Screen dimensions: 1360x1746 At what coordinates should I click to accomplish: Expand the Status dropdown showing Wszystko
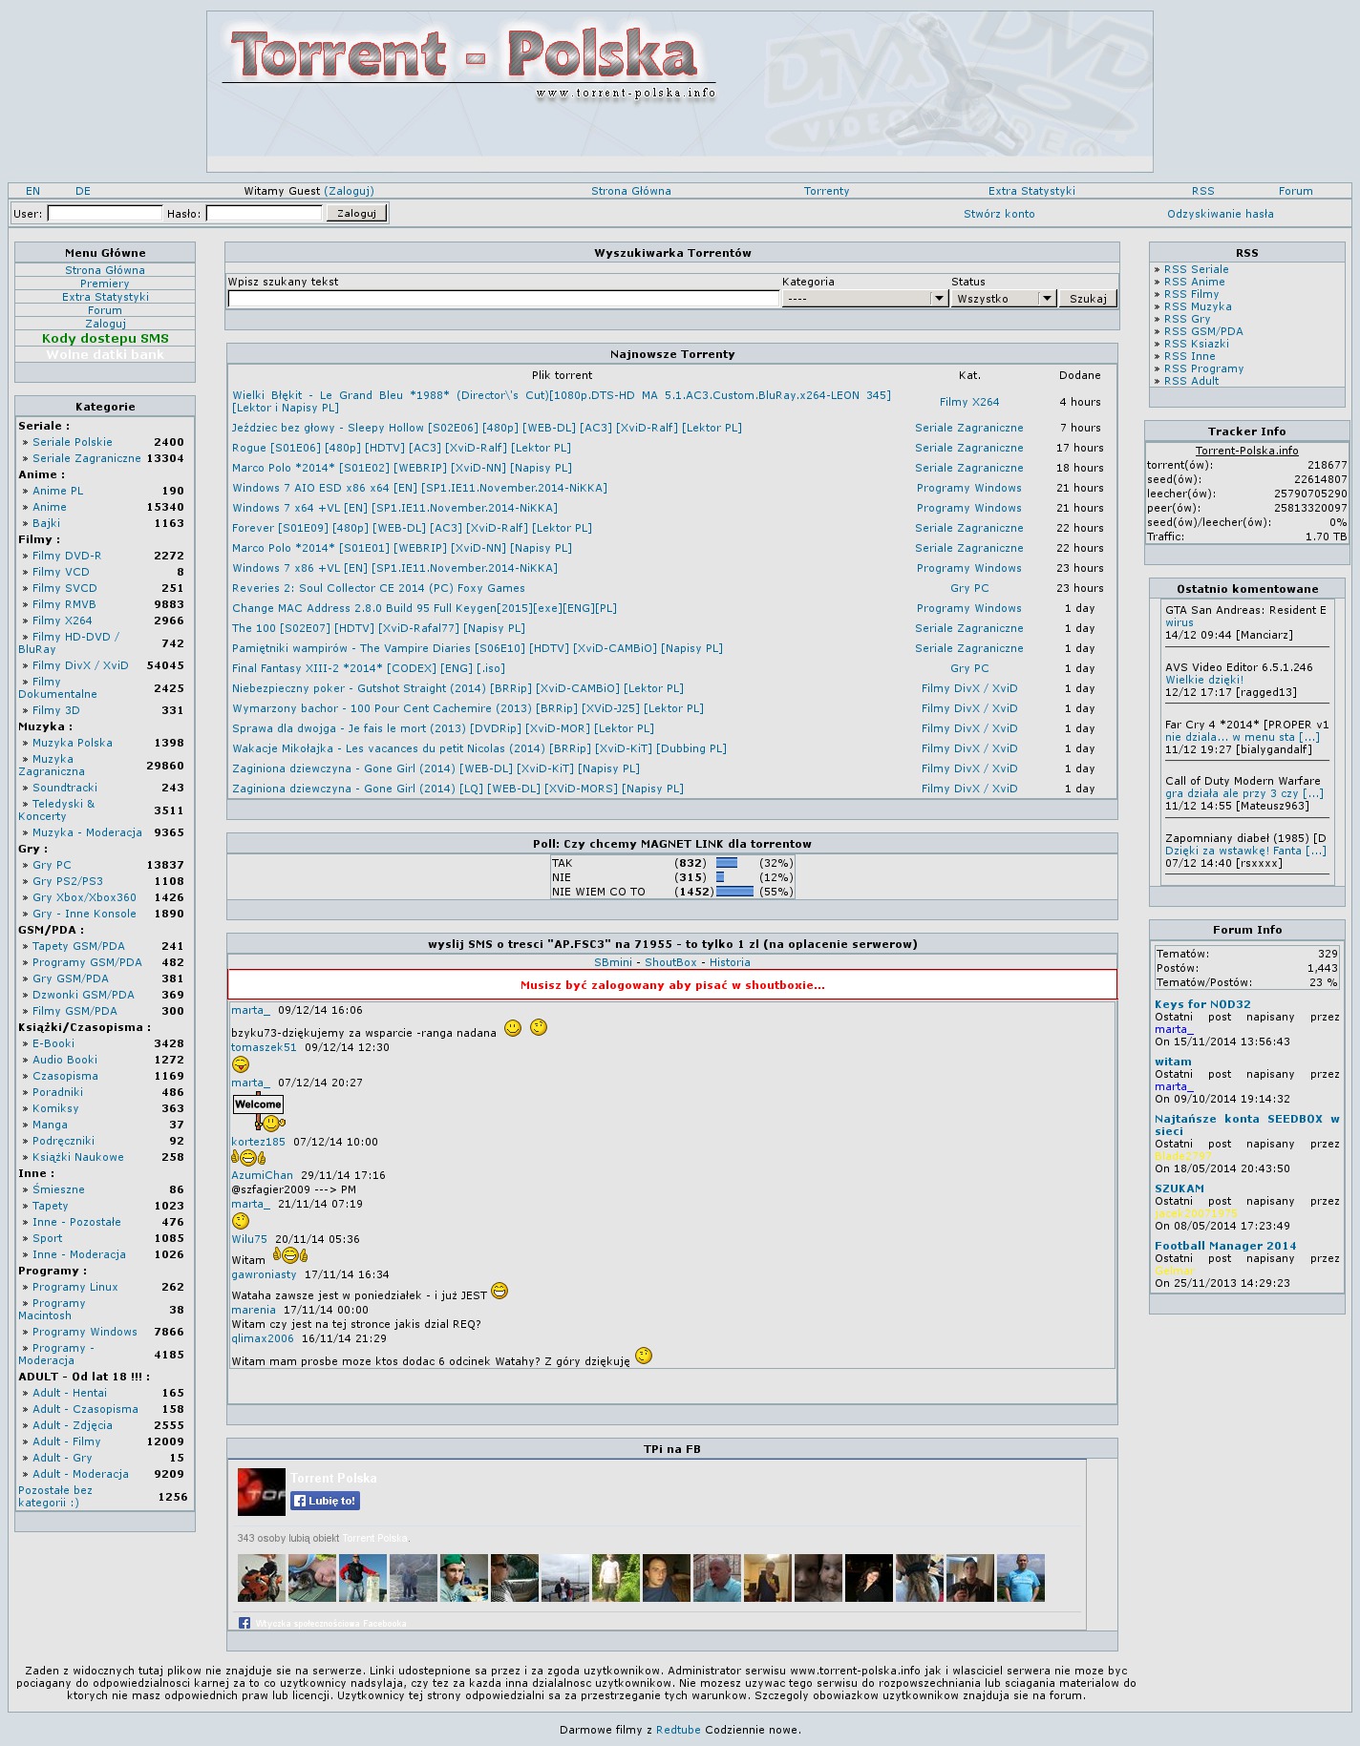pos(1004,299)
